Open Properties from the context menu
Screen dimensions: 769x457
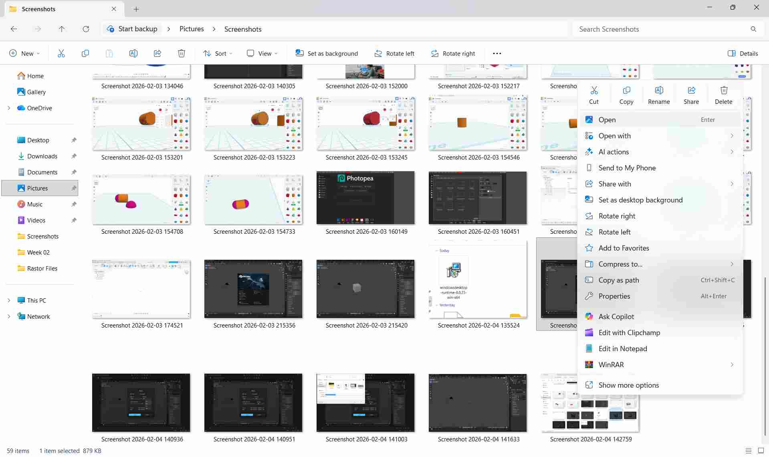click(x=660, y=296)
